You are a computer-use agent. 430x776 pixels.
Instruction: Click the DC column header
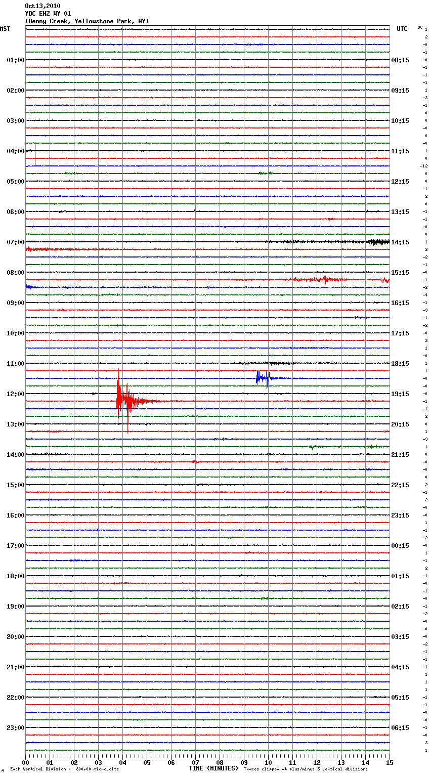coord(420,27)
